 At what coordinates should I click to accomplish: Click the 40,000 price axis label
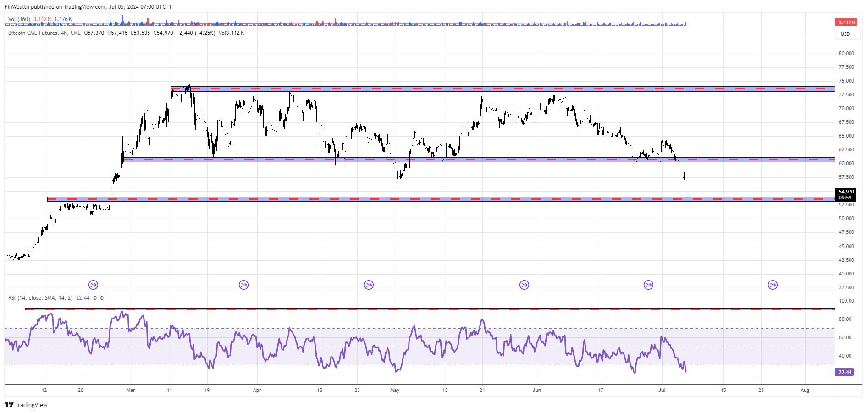846,274
